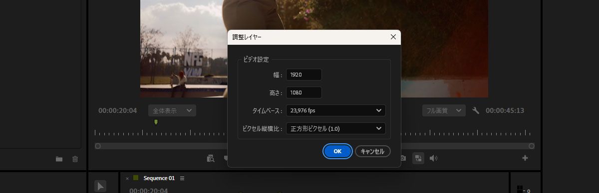Click the right handle of monitor zoom scrollbar
Viewport: 599px width, 193px height.
point(532,146)
